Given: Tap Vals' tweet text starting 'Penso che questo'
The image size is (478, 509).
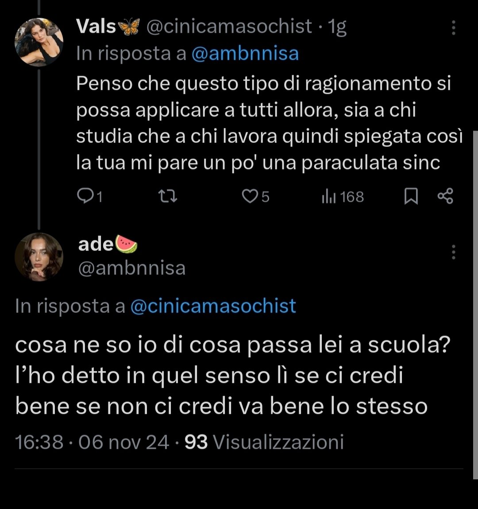Looking at the screenshot, I should [x=270, y=123].
